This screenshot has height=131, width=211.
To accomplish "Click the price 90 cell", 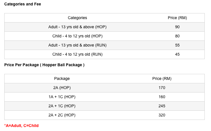I will (x=177, y=27).
